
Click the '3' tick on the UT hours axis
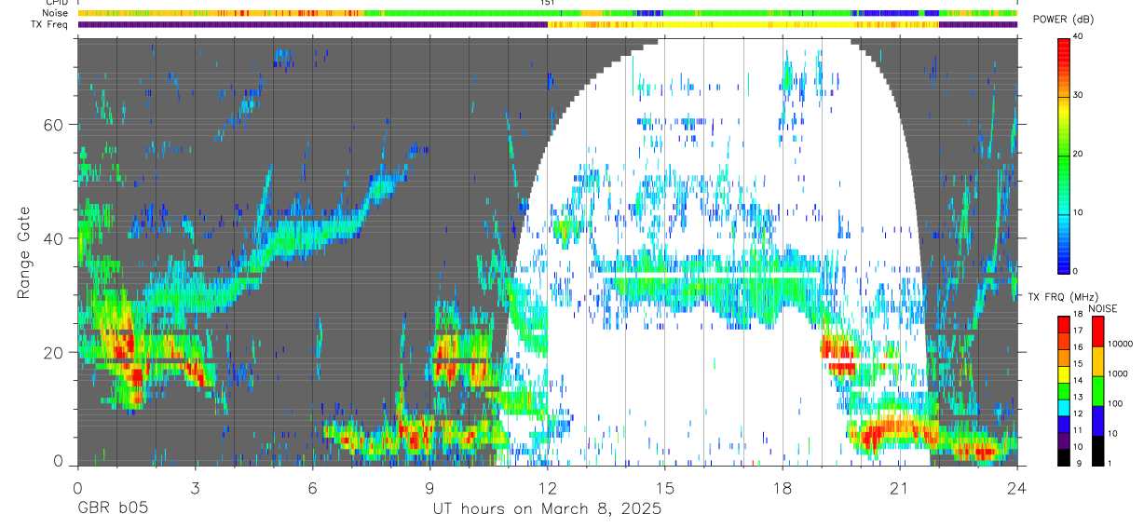[195, 488]
